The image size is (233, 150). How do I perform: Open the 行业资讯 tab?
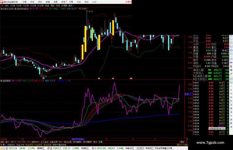click(x=38, y=145)
